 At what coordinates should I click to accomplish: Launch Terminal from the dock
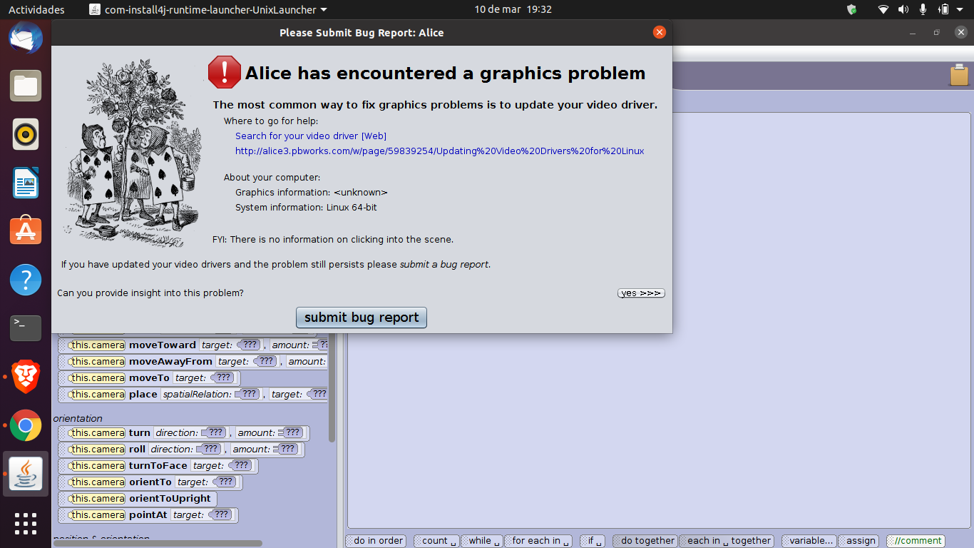click(26, 328)
